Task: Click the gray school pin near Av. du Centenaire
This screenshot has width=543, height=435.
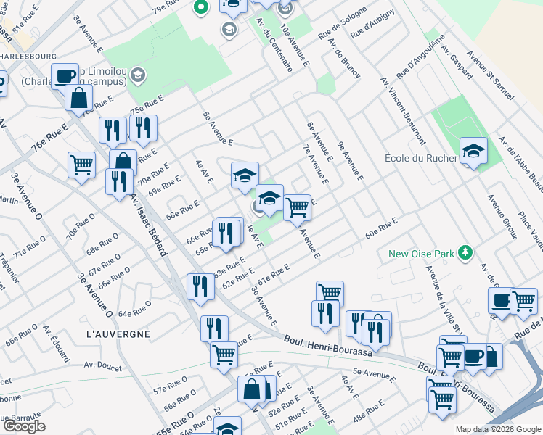Action: click(x=229, y=30)
